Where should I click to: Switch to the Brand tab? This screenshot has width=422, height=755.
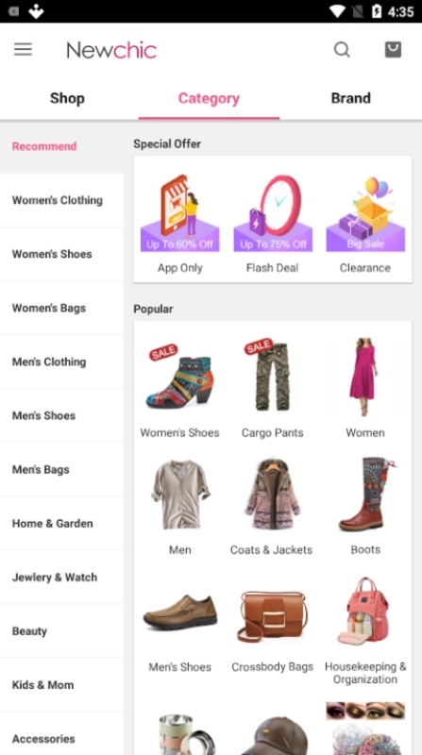click(x=350, y=98)
